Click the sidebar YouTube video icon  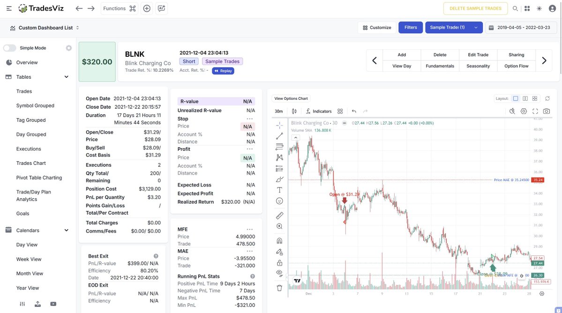[x=53, y=304]
